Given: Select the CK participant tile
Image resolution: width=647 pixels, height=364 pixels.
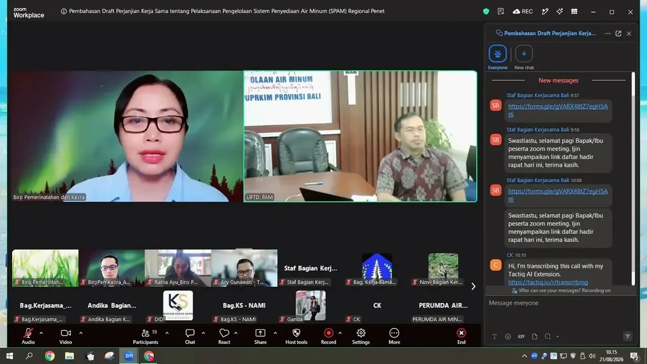Looking at the screenshot, I should (377, 306).
